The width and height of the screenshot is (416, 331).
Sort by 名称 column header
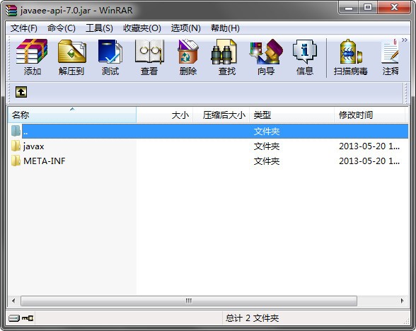click(72, 115)
